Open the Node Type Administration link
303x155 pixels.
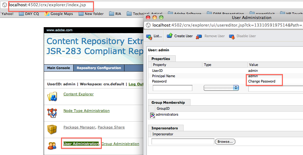click(x=86, y=111)
